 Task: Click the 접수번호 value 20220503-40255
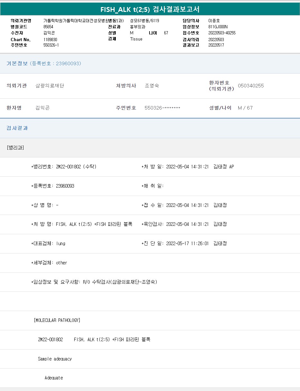(222, 33)
